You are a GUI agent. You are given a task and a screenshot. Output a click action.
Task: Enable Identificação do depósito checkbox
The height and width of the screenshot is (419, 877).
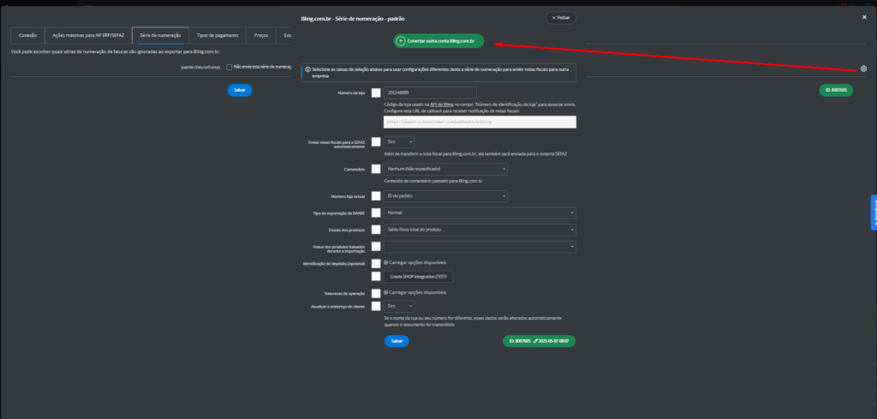[x=376, y=263]
